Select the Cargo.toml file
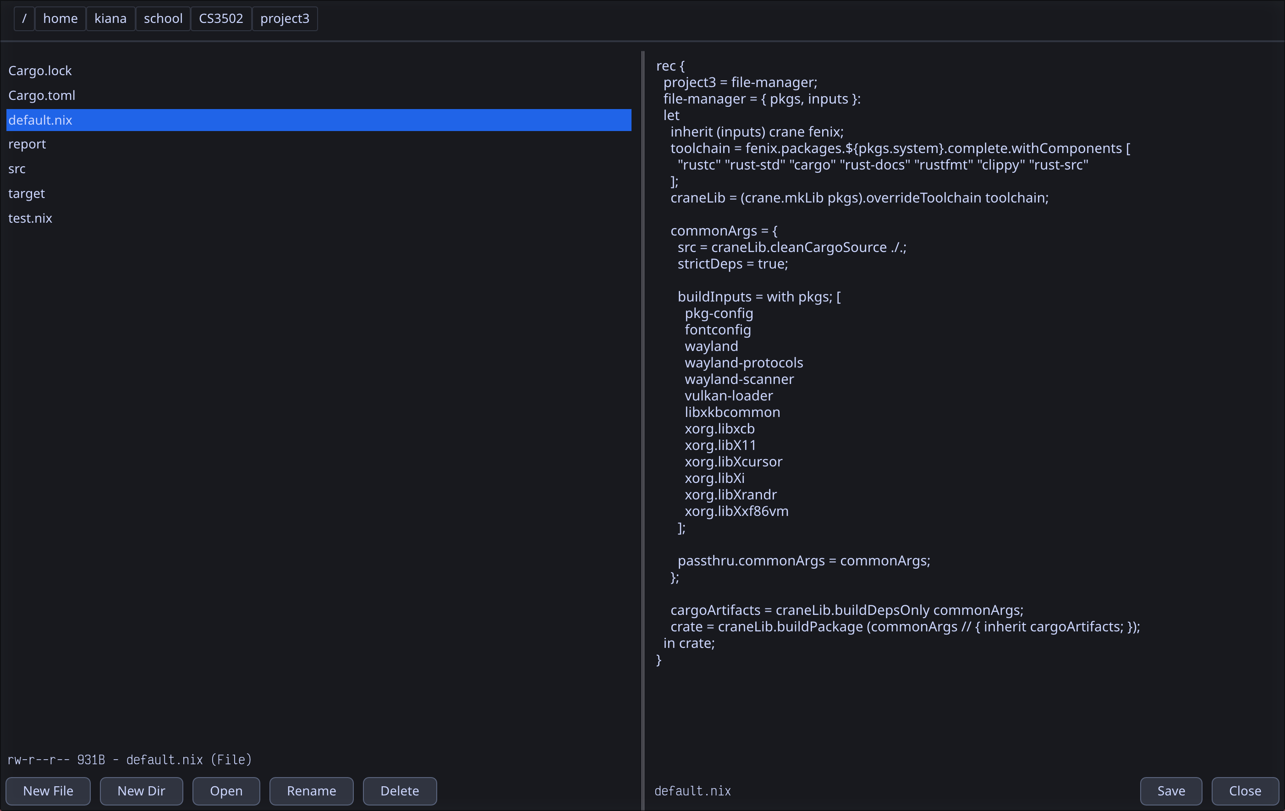The width and height of the screenshot is (1285, 811). point(42,95)
